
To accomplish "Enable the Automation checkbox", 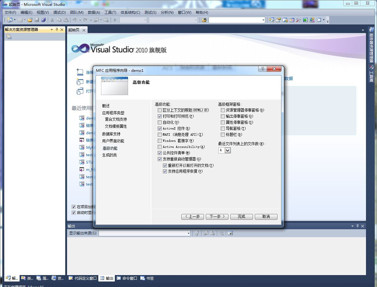I will (160, 122).
